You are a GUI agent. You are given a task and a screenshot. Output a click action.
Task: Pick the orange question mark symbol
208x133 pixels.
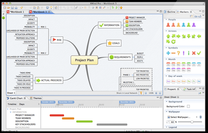click(x=179, y=53)
